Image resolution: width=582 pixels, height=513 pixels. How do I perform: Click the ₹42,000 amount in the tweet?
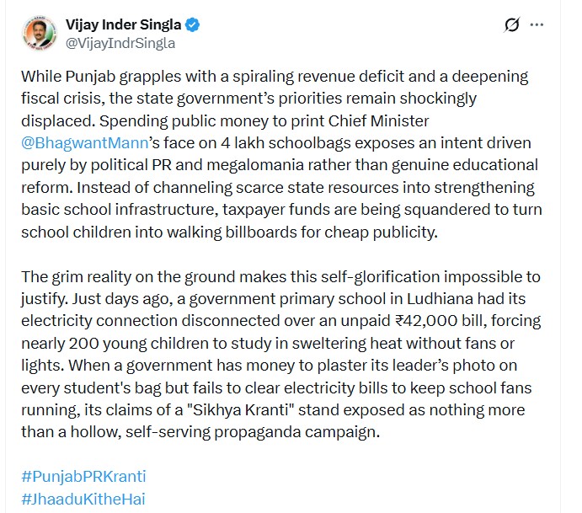tap(426, 321)
